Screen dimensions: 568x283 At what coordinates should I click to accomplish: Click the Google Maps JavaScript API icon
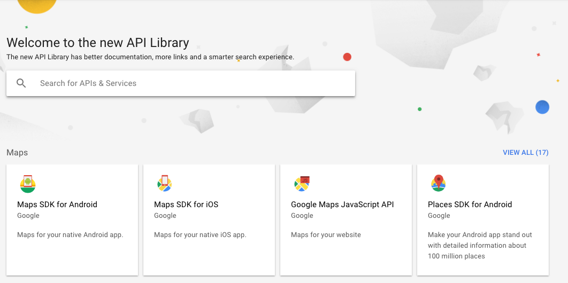click(x=302, y=184)
